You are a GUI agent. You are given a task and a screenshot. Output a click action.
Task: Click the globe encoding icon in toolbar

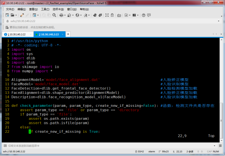pos(77,15)
